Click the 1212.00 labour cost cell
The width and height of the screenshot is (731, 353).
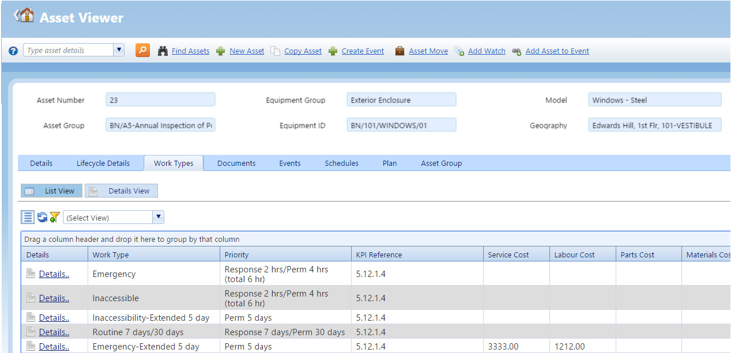[583, 346]
